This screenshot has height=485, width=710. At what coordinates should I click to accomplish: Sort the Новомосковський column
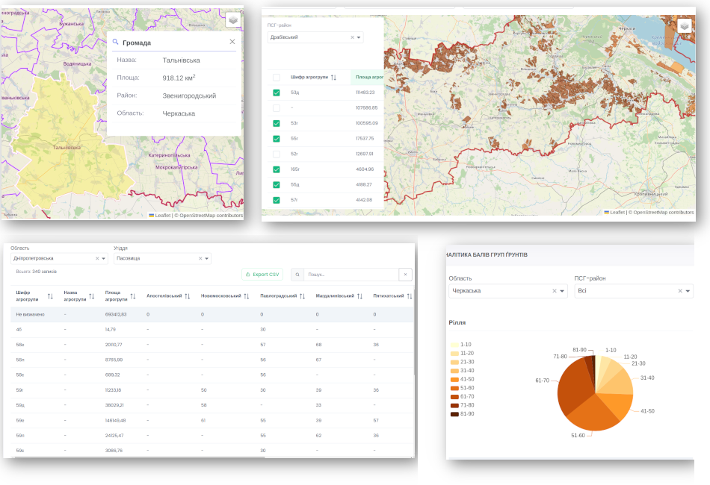point(246,296)
